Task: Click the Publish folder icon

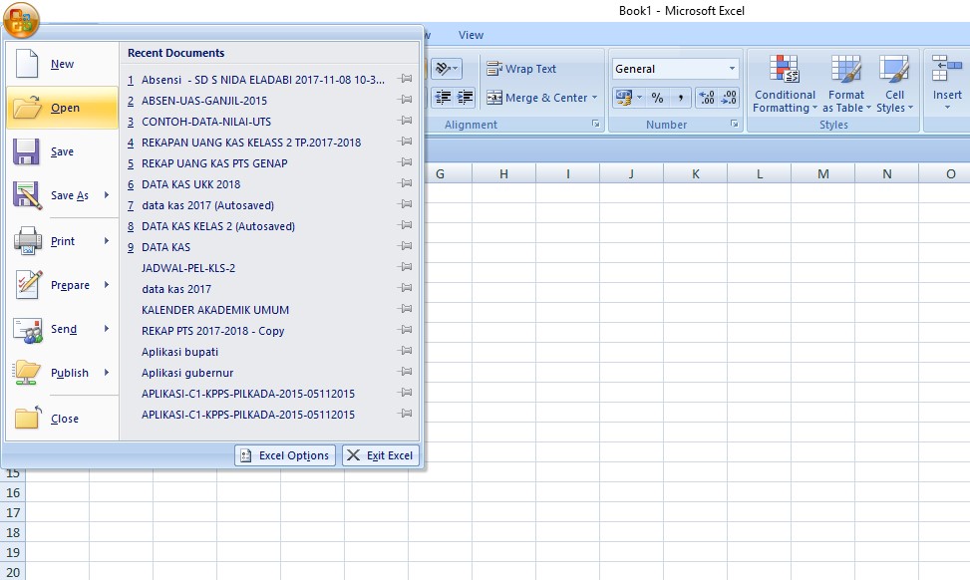Action: pyautogui.click(x=28, y=373)
